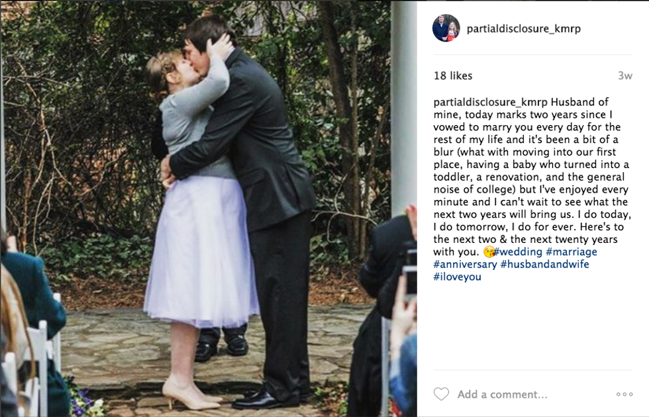
Task: Open the #wedding hashtag
Action: (x=518, y=252)
